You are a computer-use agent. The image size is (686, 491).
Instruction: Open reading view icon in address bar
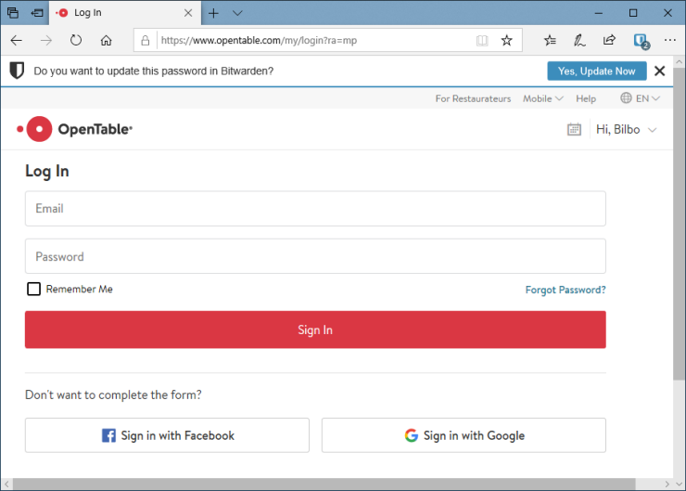[482, 40]
